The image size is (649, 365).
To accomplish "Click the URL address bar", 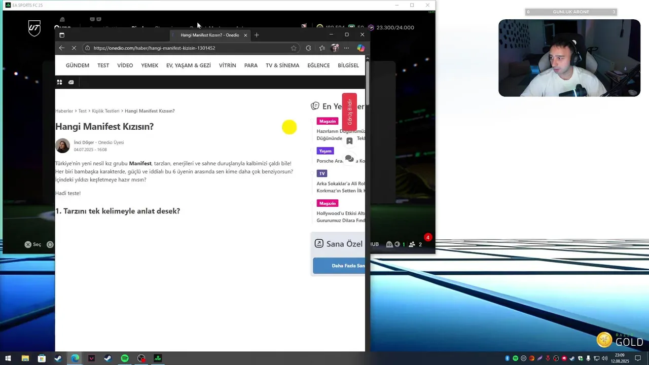I will [x=190, y=48].
